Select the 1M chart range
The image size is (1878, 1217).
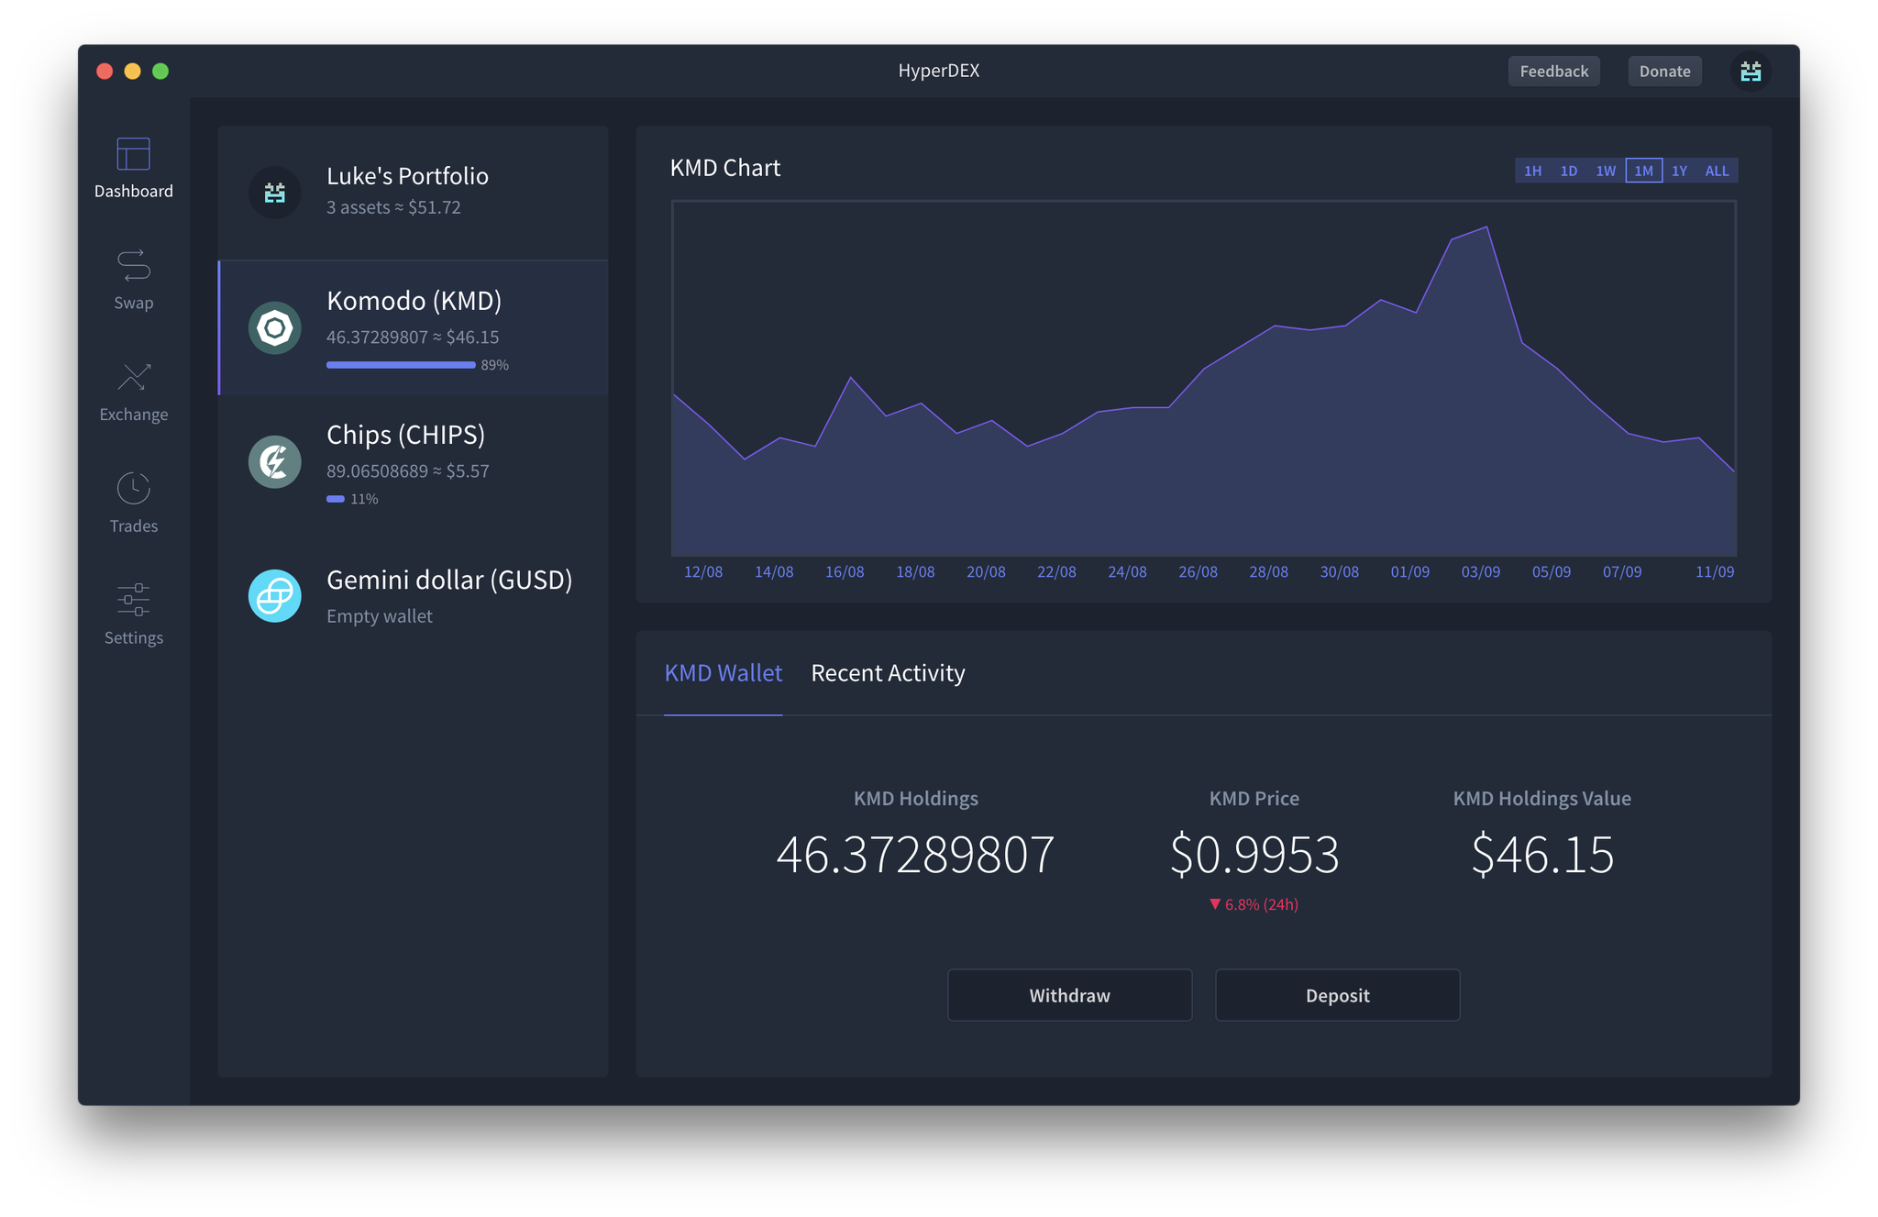(1643, 171)
